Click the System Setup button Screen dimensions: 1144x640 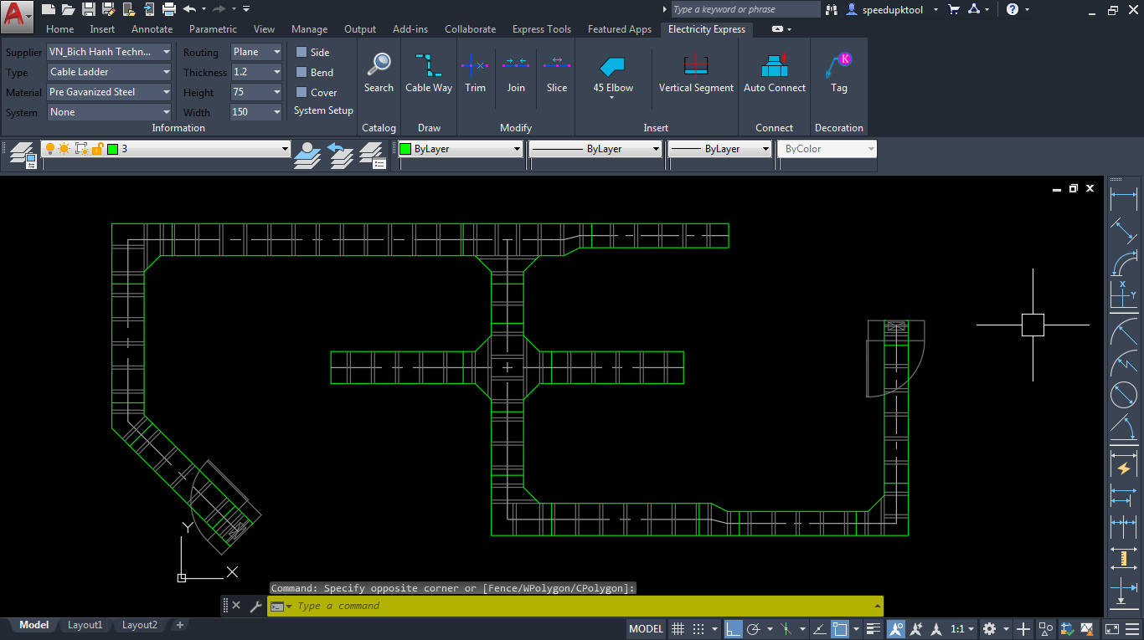point(323,110)
